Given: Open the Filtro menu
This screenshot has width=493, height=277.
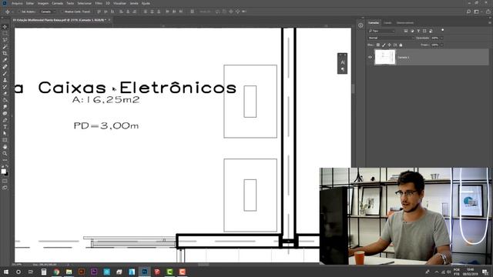Looking at the screenshot, I should click(x=99, y=3).
